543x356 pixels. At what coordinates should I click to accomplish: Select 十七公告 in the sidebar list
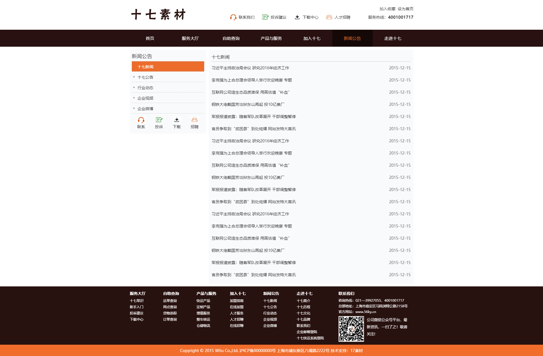point(145,77)
